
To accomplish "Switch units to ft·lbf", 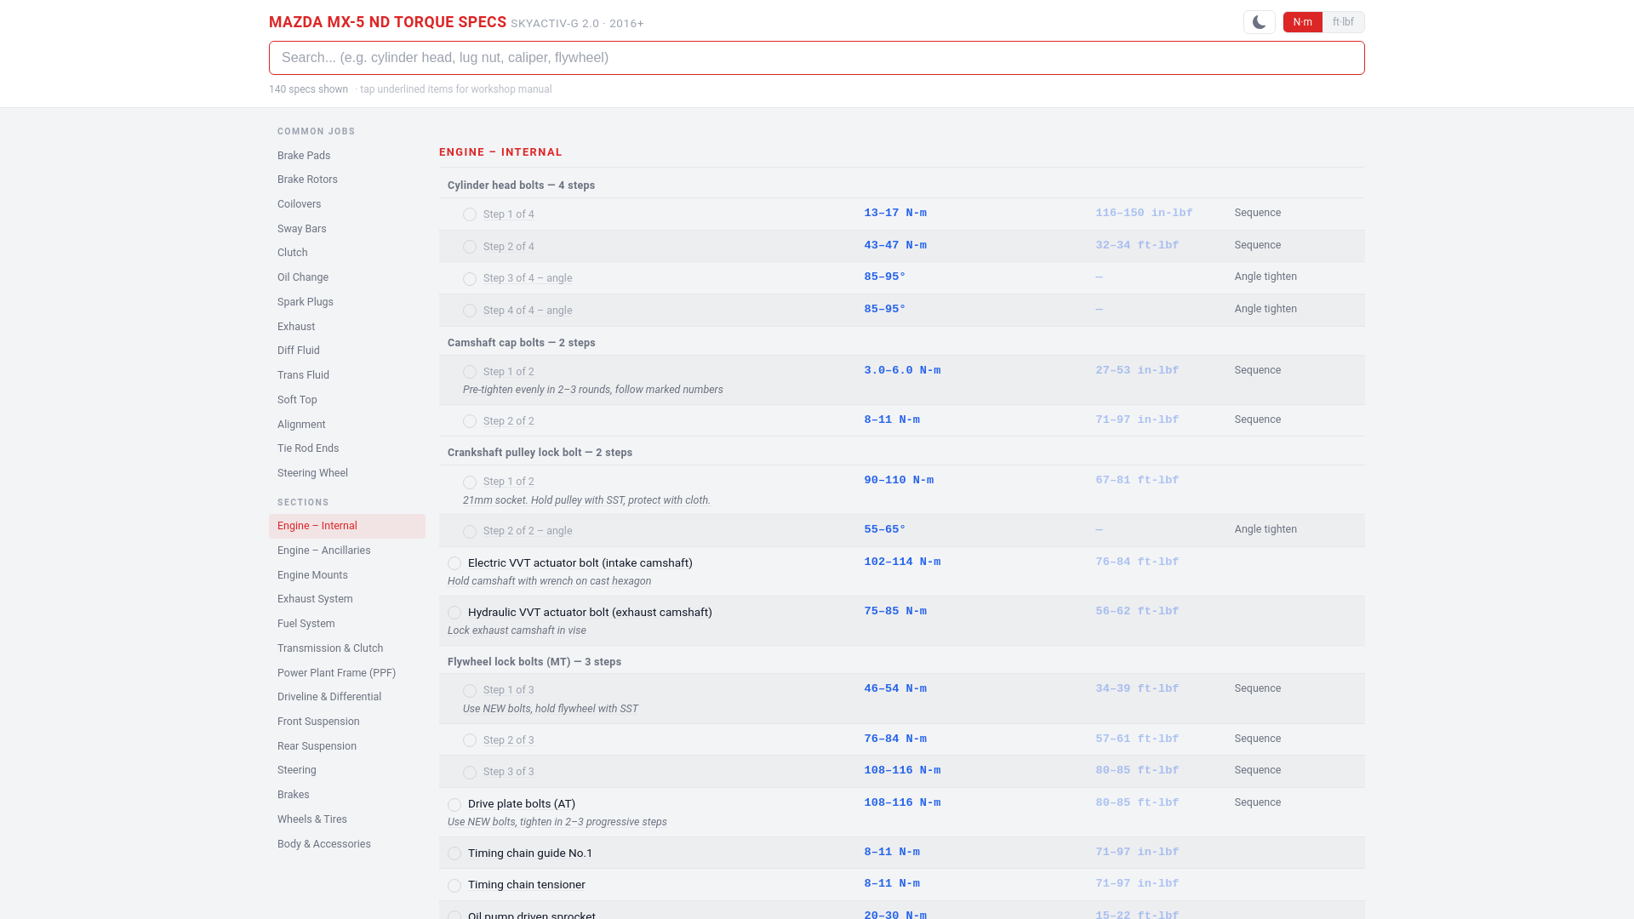I will click(1343, 22).
